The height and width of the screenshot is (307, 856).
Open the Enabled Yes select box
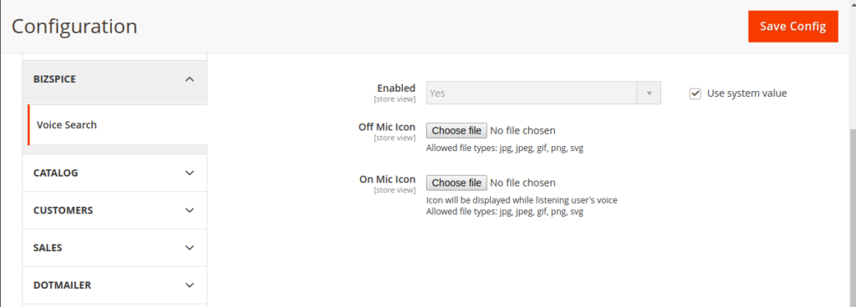coord(543,93)
